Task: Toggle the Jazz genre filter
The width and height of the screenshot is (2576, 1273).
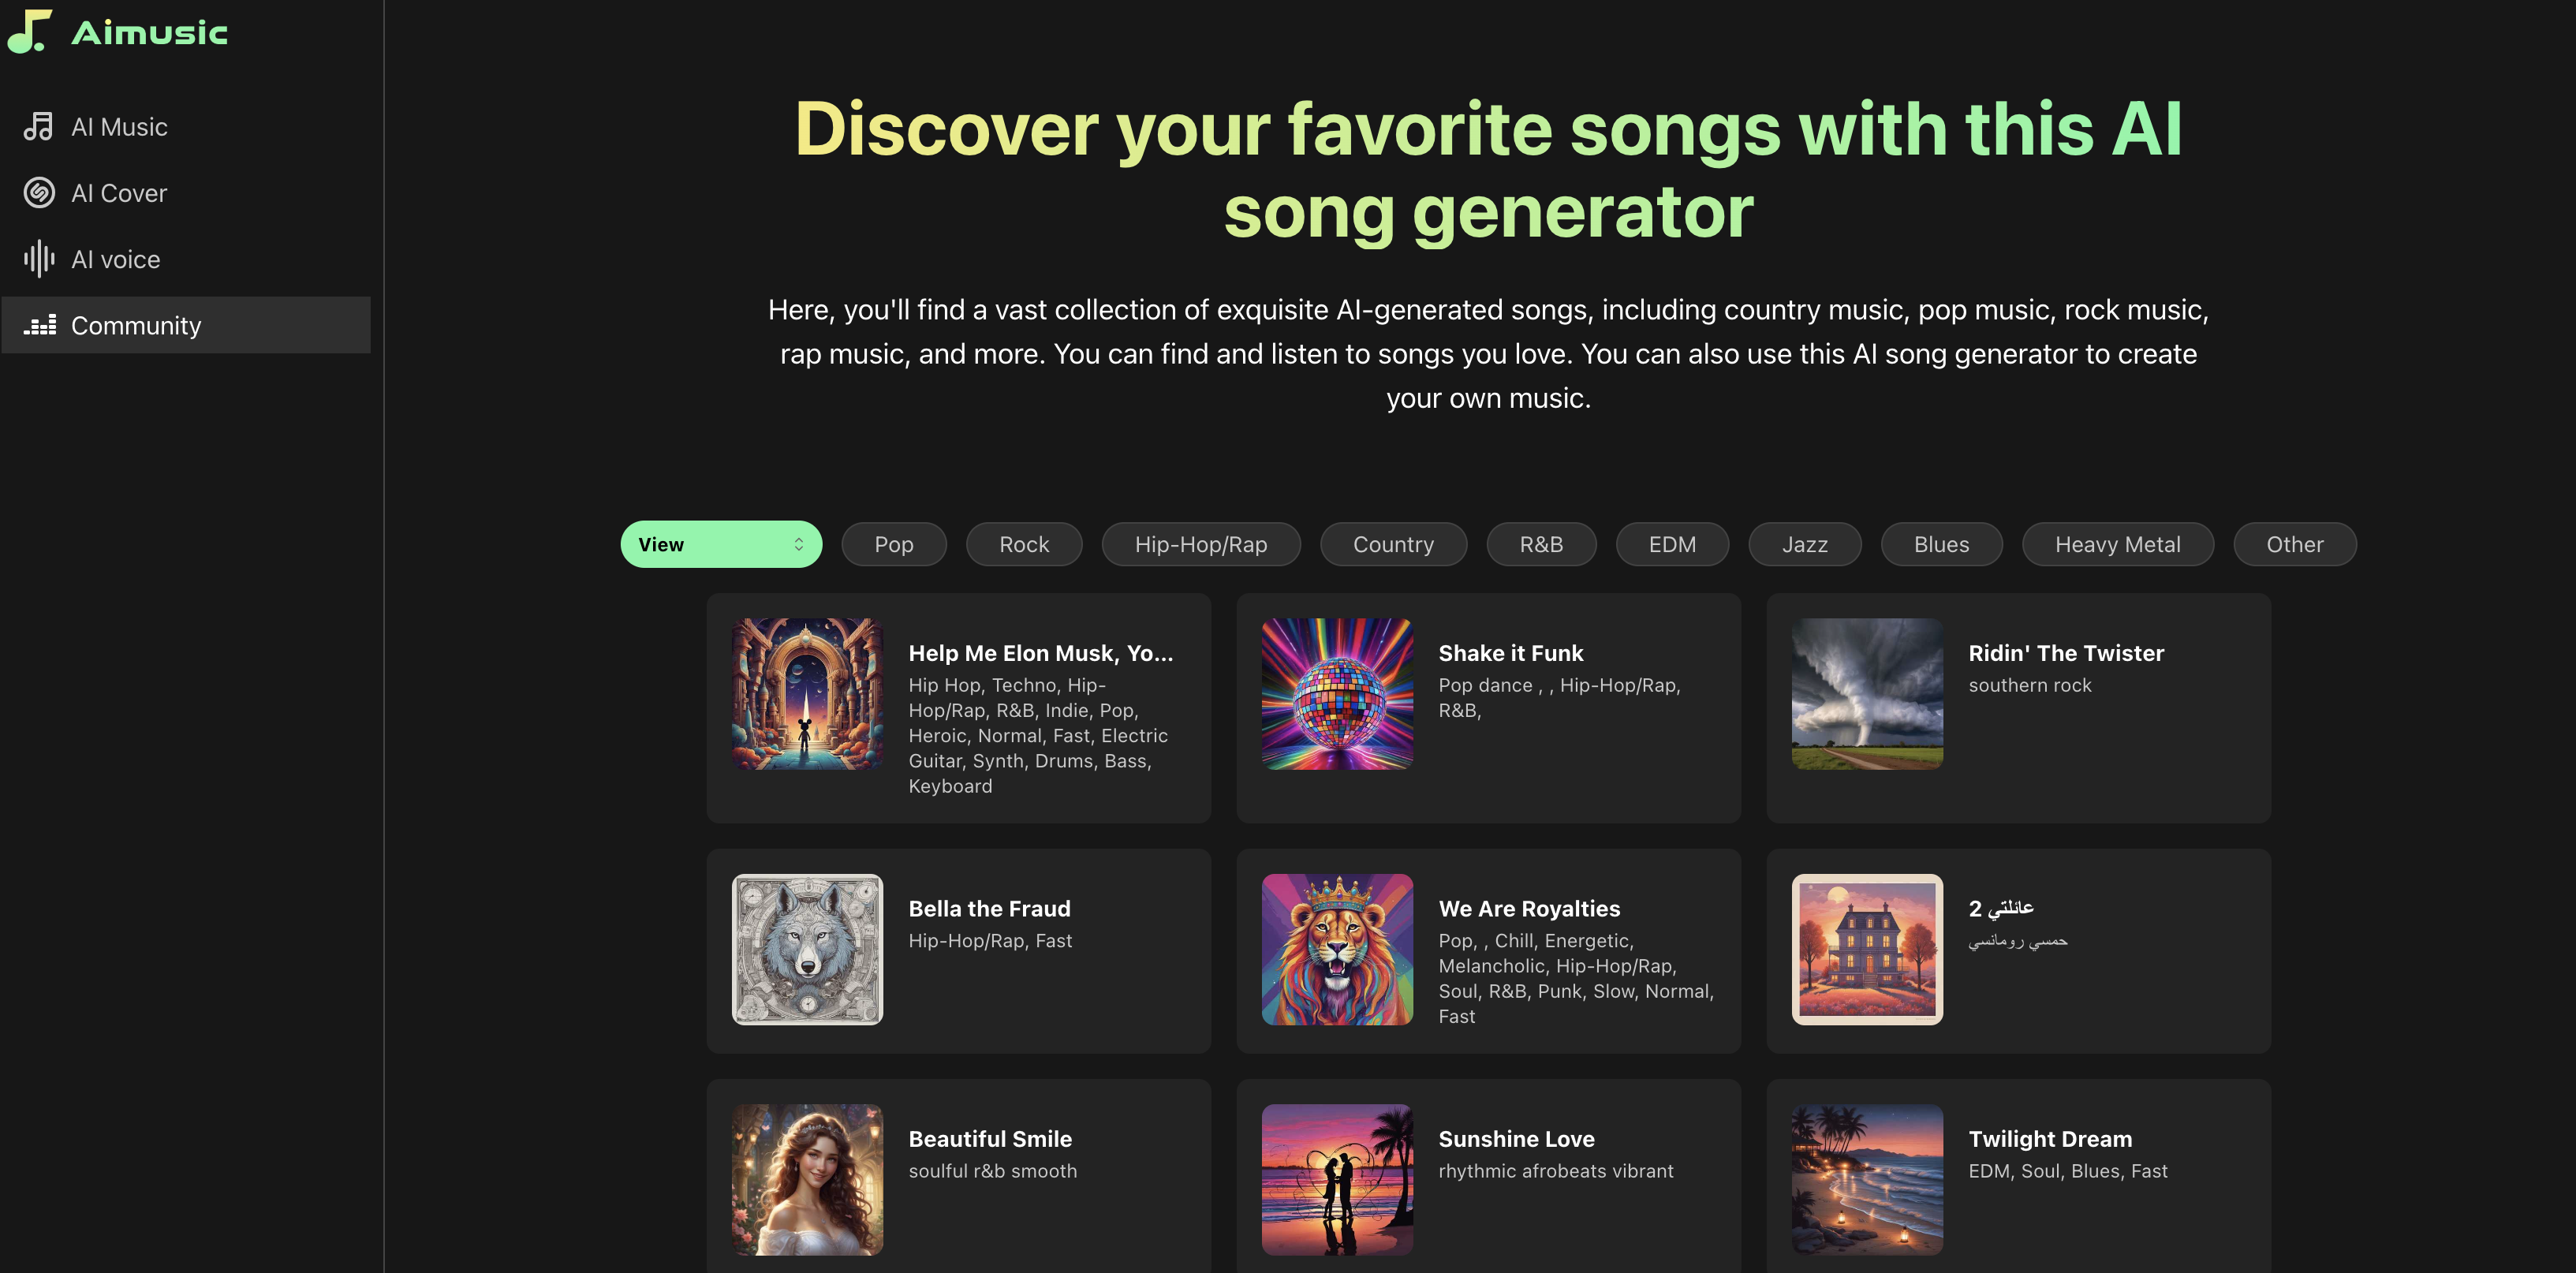Action: 1805,543
